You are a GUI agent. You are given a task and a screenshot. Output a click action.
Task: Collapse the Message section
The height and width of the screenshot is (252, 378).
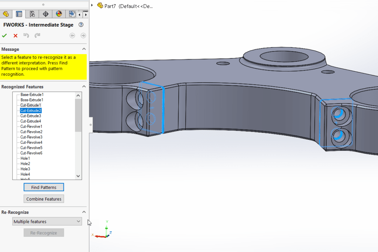(84, 49)
